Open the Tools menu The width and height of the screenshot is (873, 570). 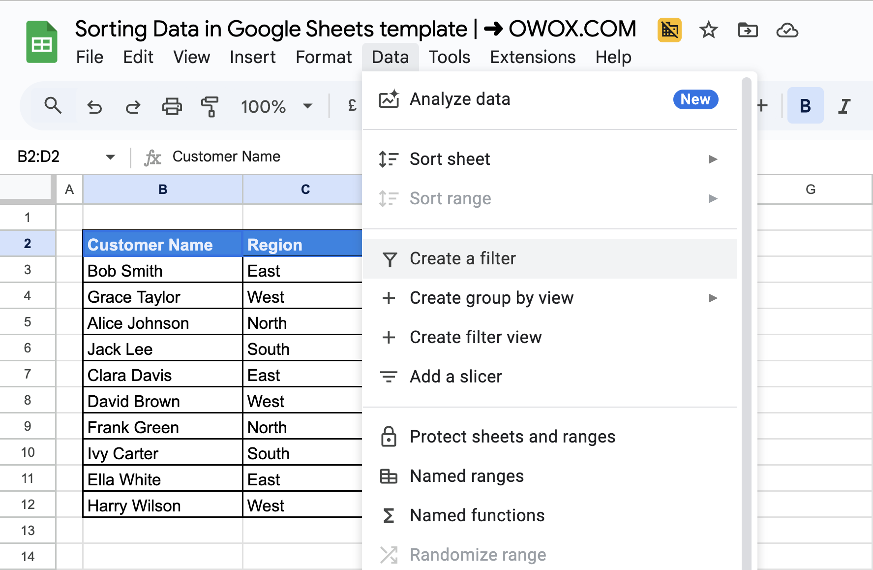coord(449,57)
